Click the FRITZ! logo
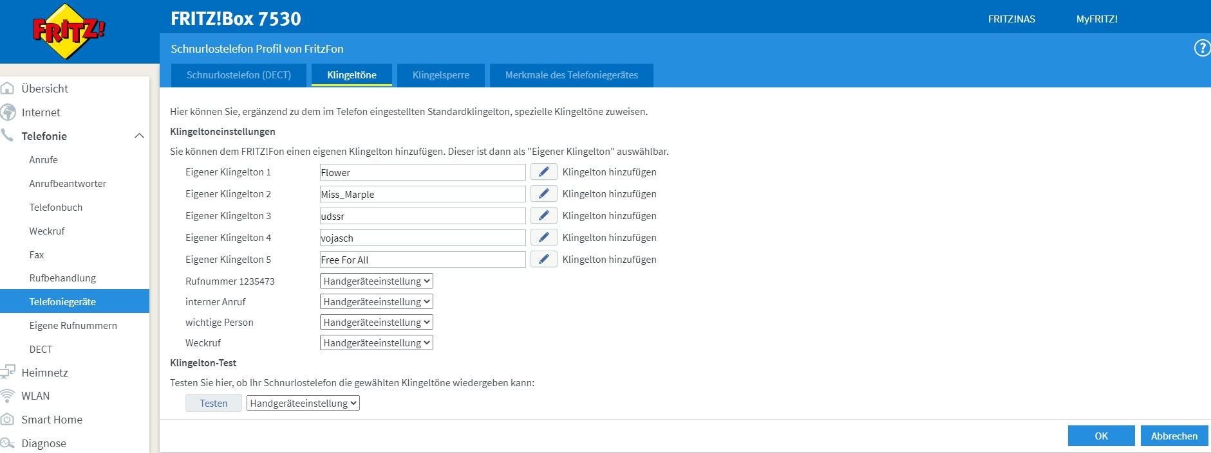Screen dimensions: 1211x453 [68, 31]
